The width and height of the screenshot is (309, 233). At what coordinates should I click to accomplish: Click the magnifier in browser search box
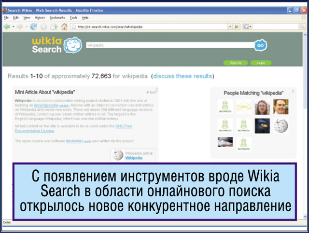302,27
